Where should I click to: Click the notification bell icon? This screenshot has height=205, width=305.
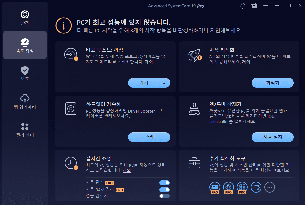coord(243,6)
